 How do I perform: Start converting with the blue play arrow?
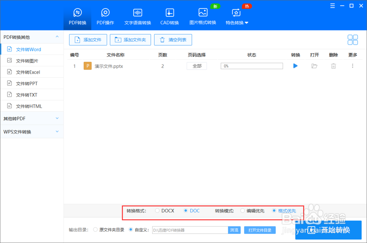coord(296,66)
